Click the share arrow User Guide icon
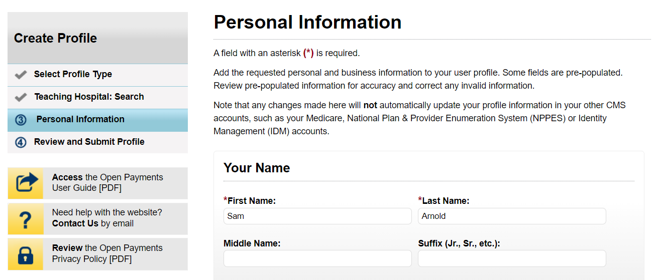The width and height of the screenshot is (657, 280). (x=26, y=183)
